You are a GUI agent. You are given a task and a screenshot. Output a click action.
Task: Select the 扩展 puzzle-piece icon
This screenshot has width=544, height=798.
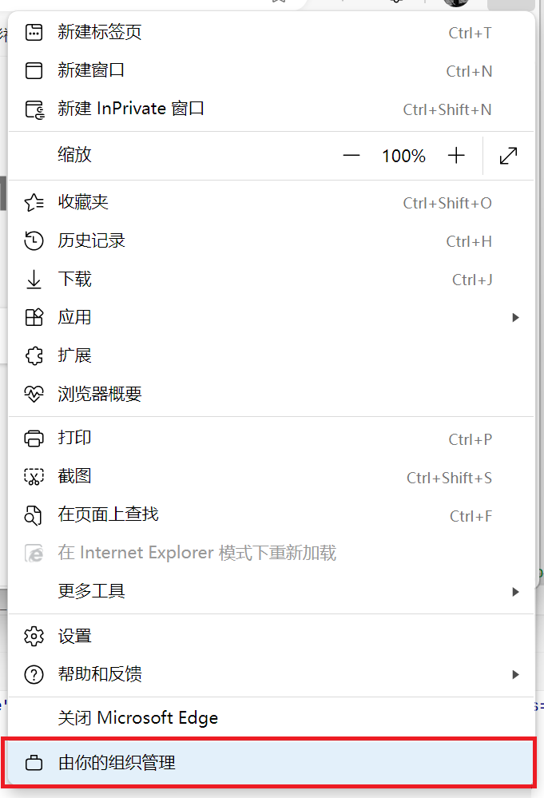point(34,355)
